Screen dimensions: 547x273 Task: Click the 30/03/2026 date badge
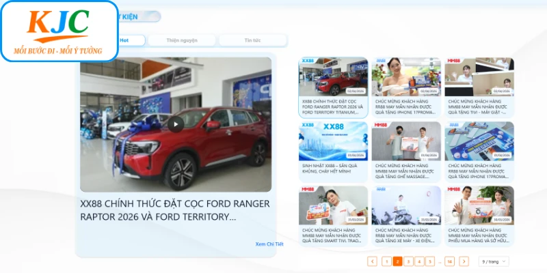[502, 220]
